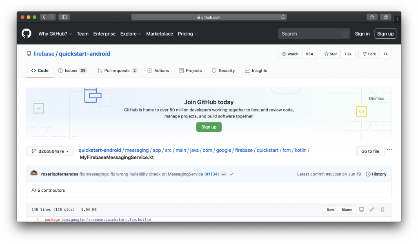Show all tabs overview icon
Viewport: 418px width, 244px height.
point(385,17)
